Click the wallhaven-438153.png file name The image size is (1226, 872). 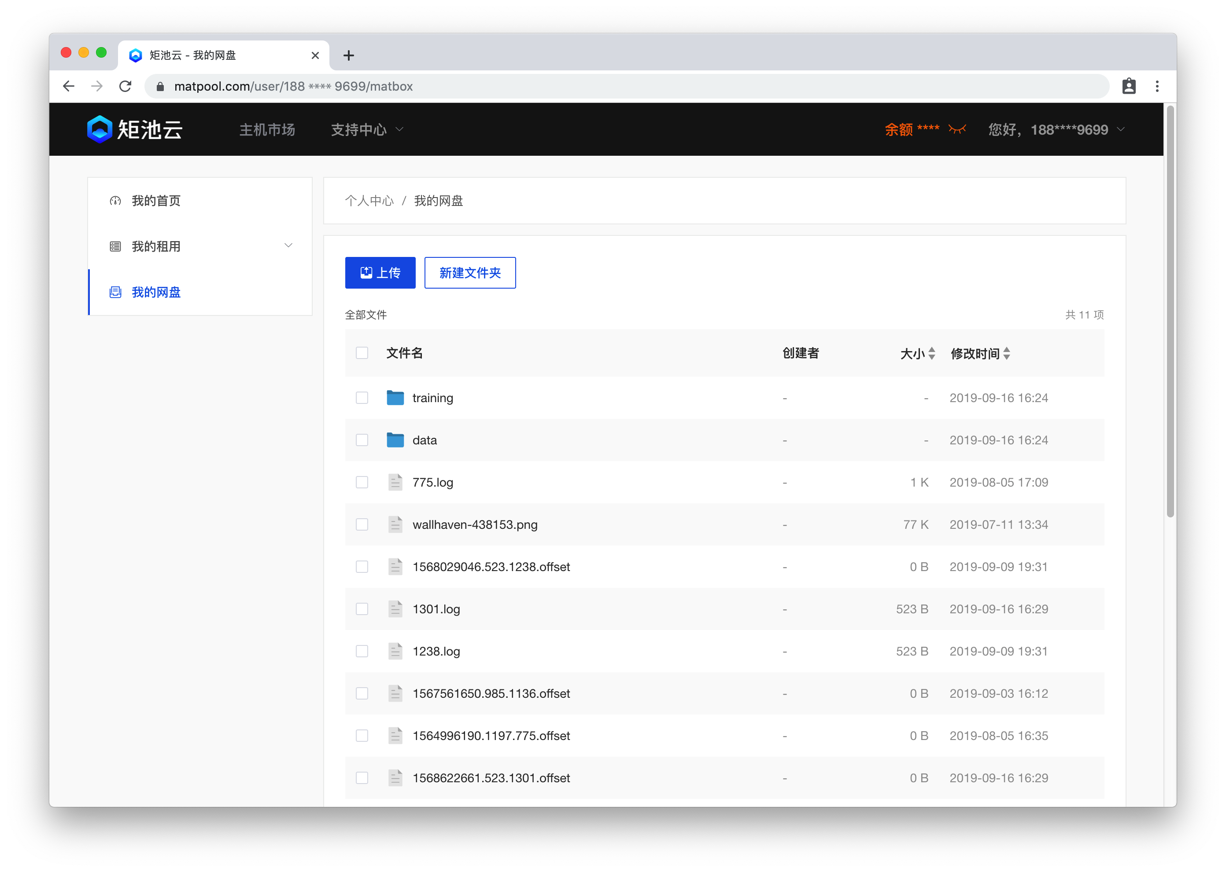click(x=475, y=524)
